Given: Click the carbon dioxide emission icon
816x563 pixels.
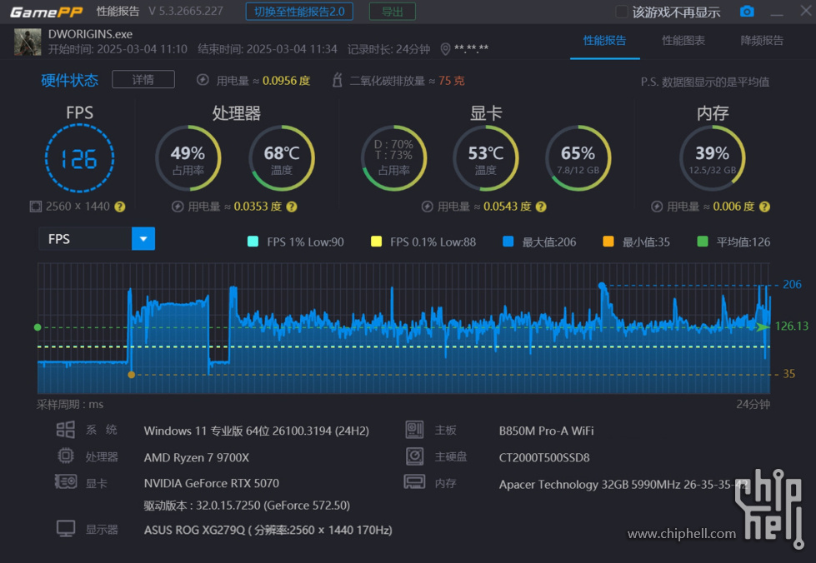Looking at the screenshot, I should 338,80.
